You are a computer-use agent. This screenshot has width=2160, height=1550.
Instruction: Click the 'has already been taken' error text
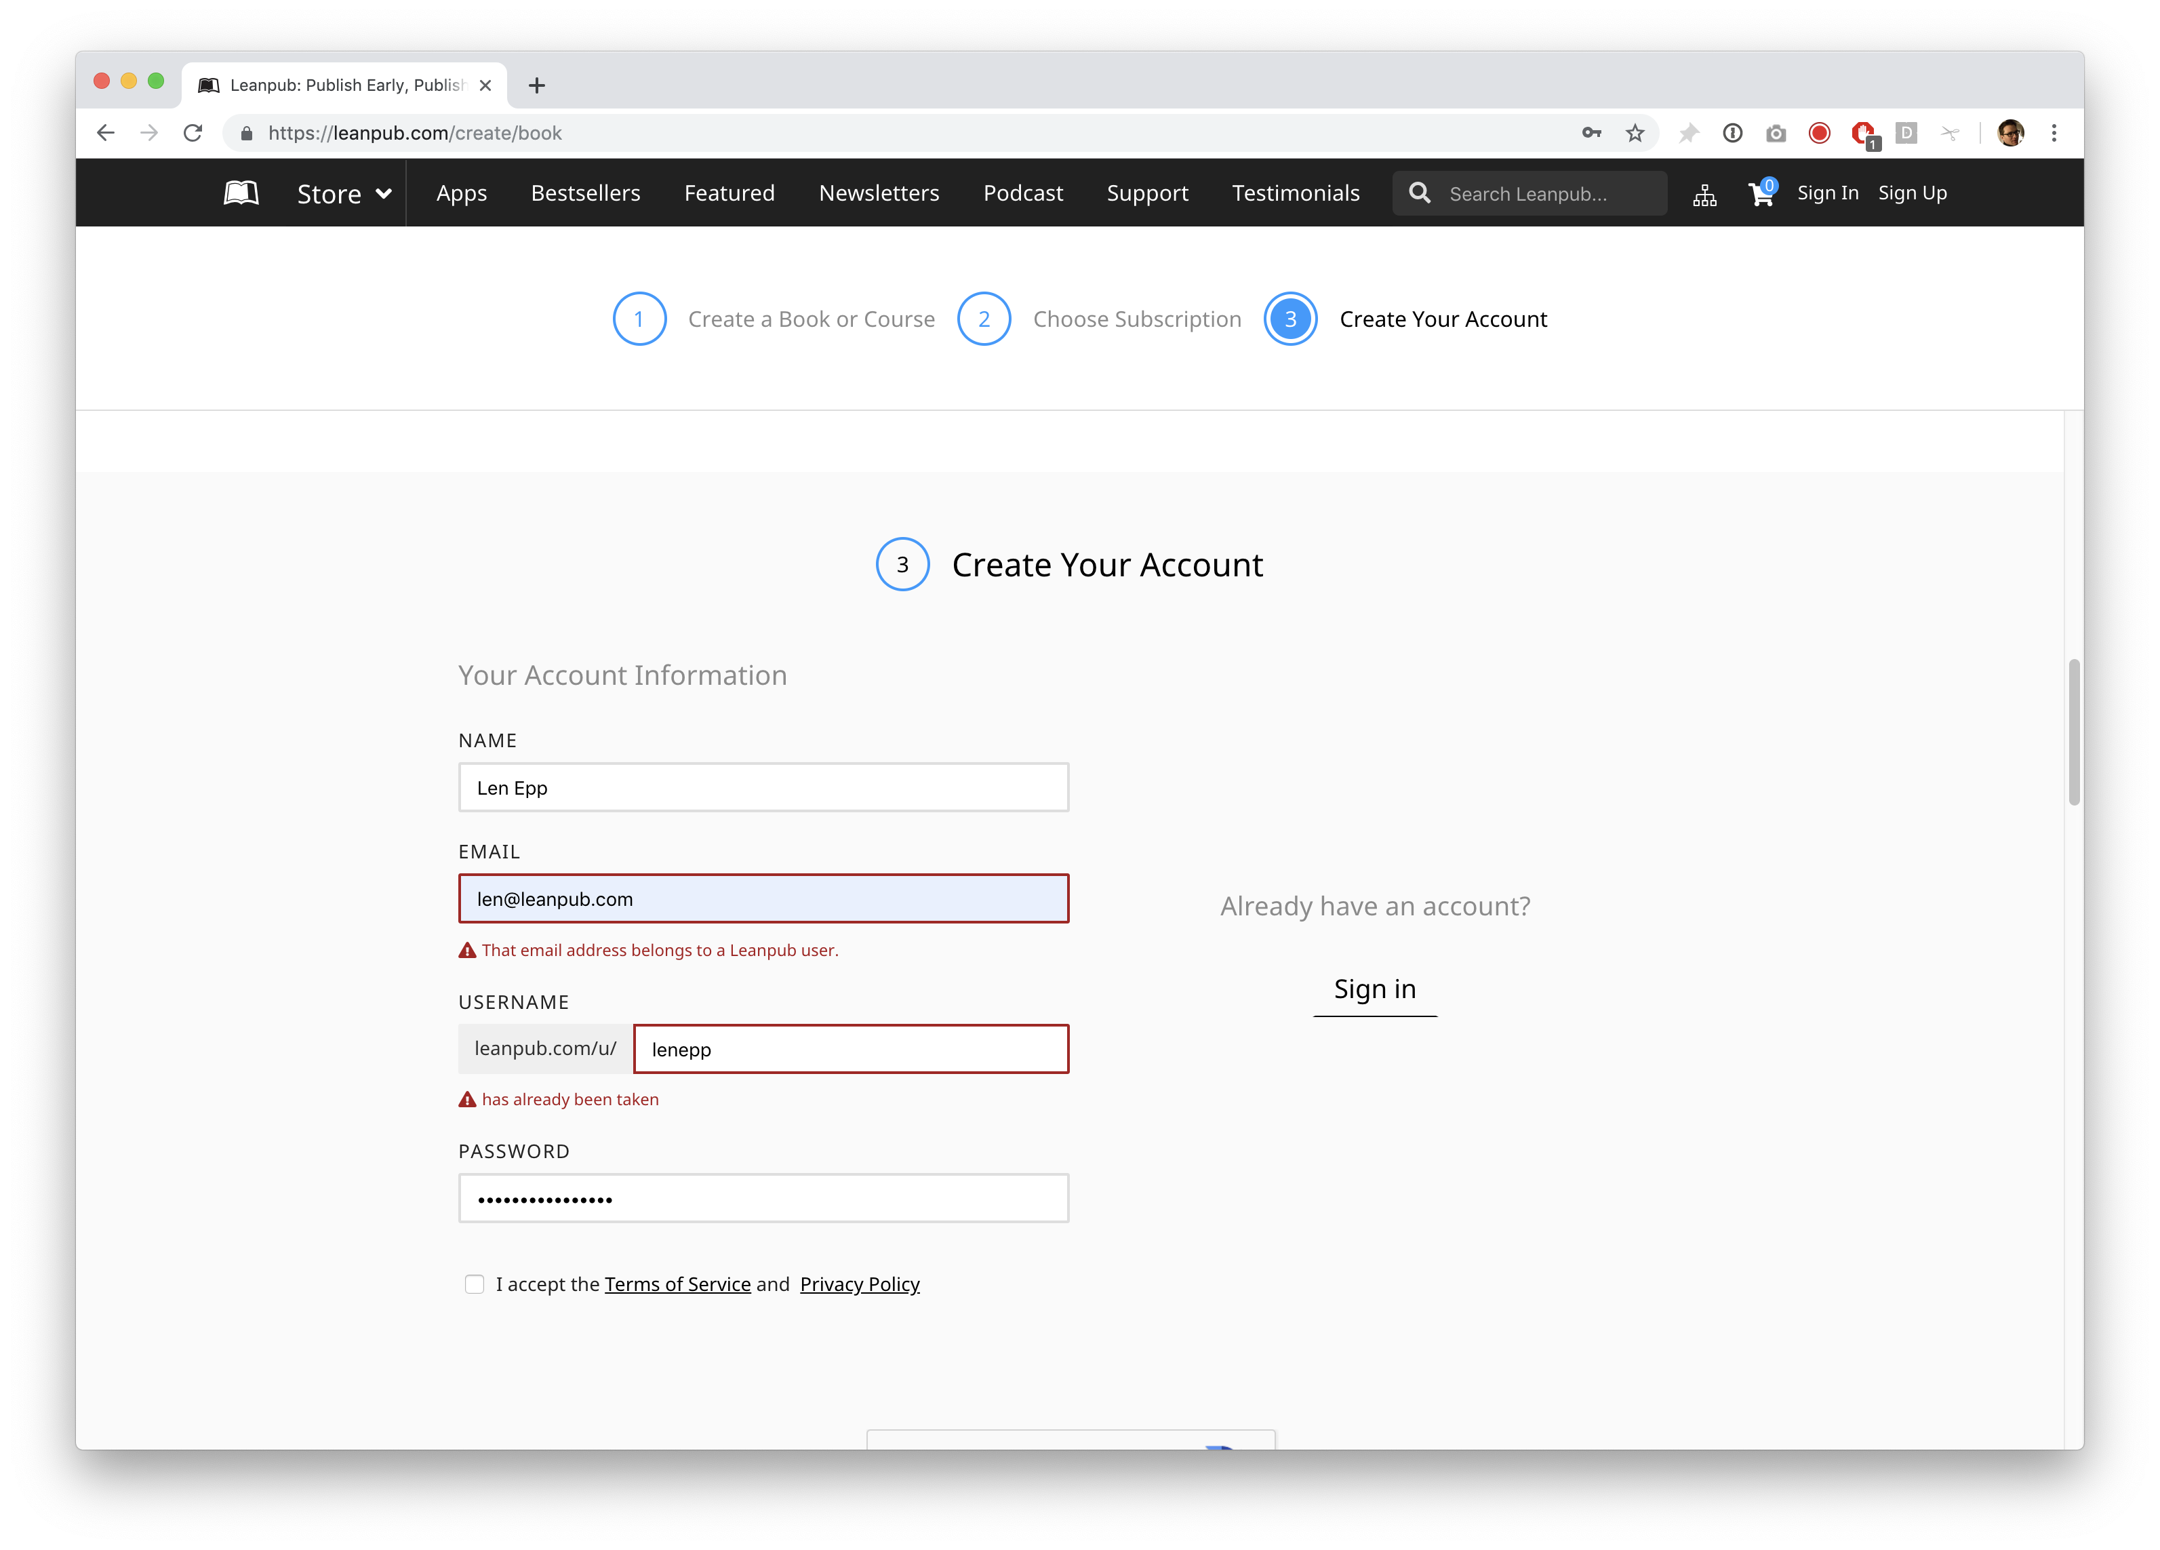[569, 1098]
